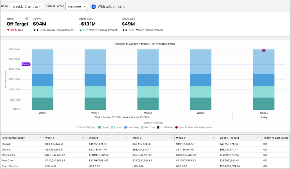
Task: Click the green up triangle under Gap to Quota
Action: (80, 30)
